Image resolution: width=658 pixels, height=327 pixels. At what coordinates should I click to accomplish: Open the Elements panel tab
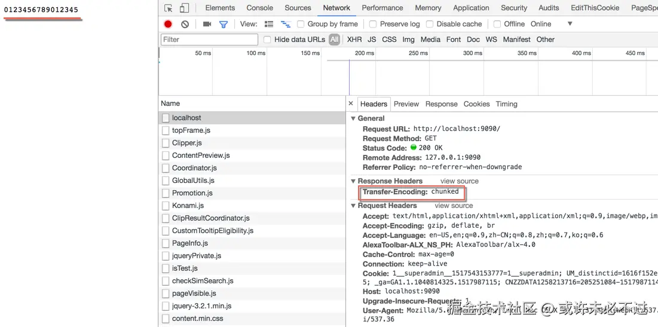220,8
